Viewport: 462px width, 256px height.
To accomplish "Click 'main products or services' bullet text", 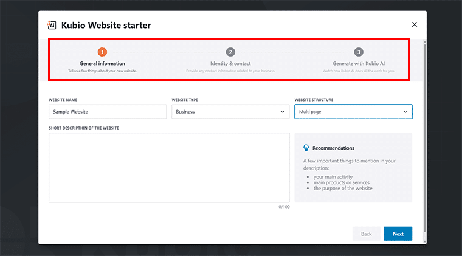I will 342,182.
